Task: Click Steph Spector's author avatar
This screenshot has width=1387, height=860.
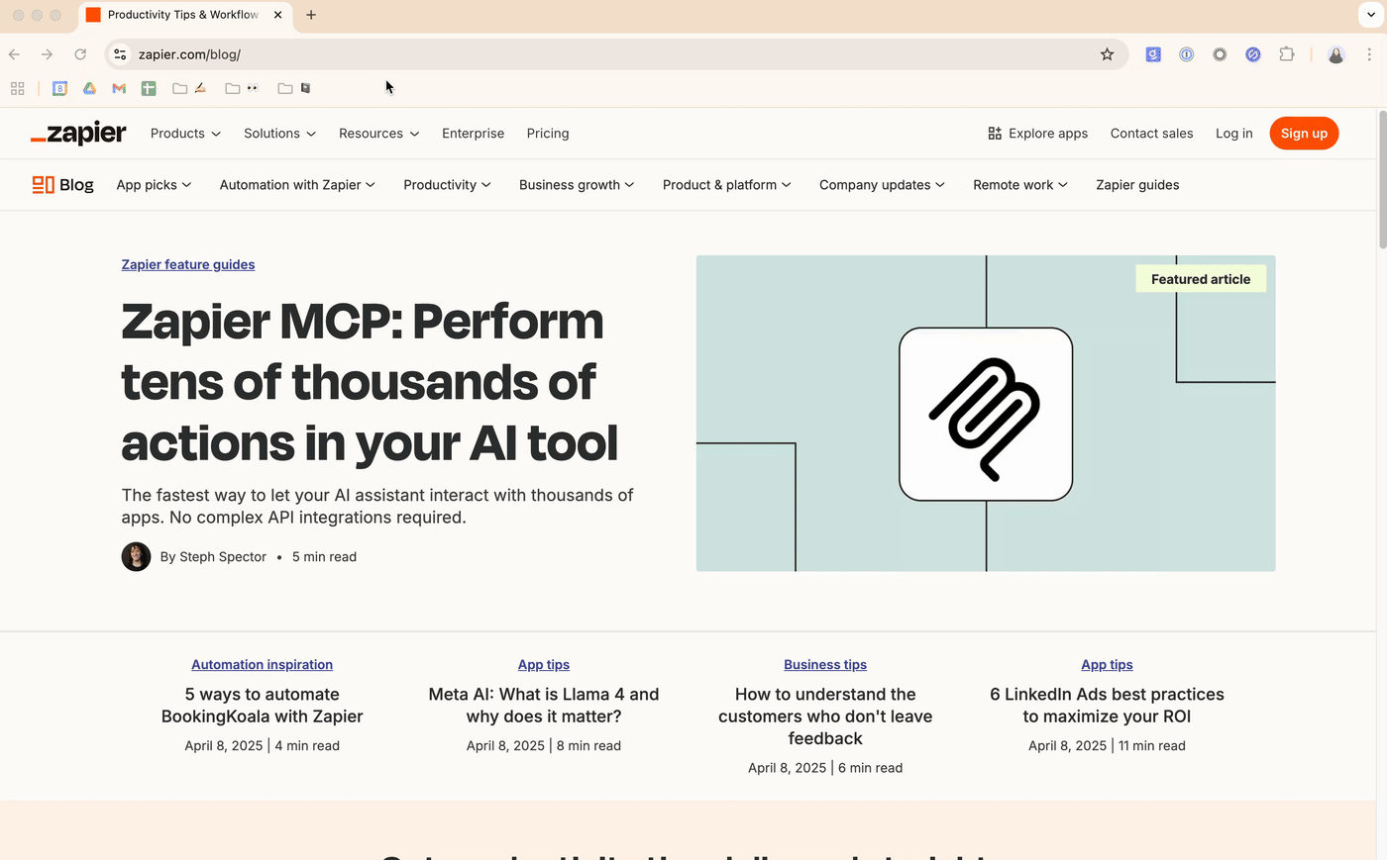Action: click(x=136, y=557)
